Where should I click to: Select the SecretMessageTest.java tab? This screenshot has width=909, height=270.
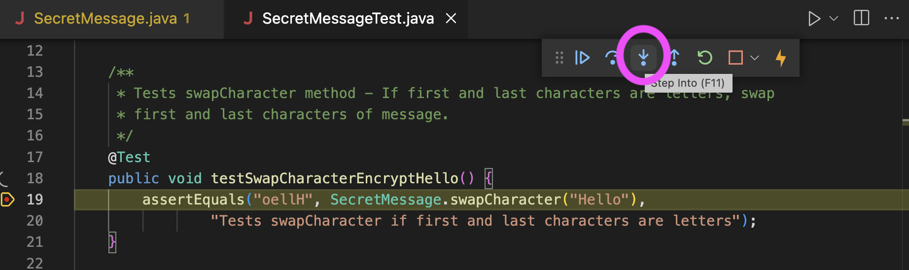click(348, 19)
